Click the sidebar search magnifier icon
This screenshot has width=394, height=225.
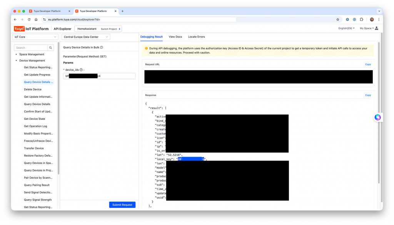pyautogui.click(x=51, y=48)
